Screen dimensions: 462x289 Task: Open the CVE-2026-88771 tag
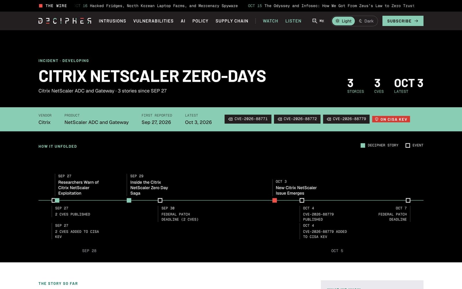pyautogui.click(x=248, y=119)
